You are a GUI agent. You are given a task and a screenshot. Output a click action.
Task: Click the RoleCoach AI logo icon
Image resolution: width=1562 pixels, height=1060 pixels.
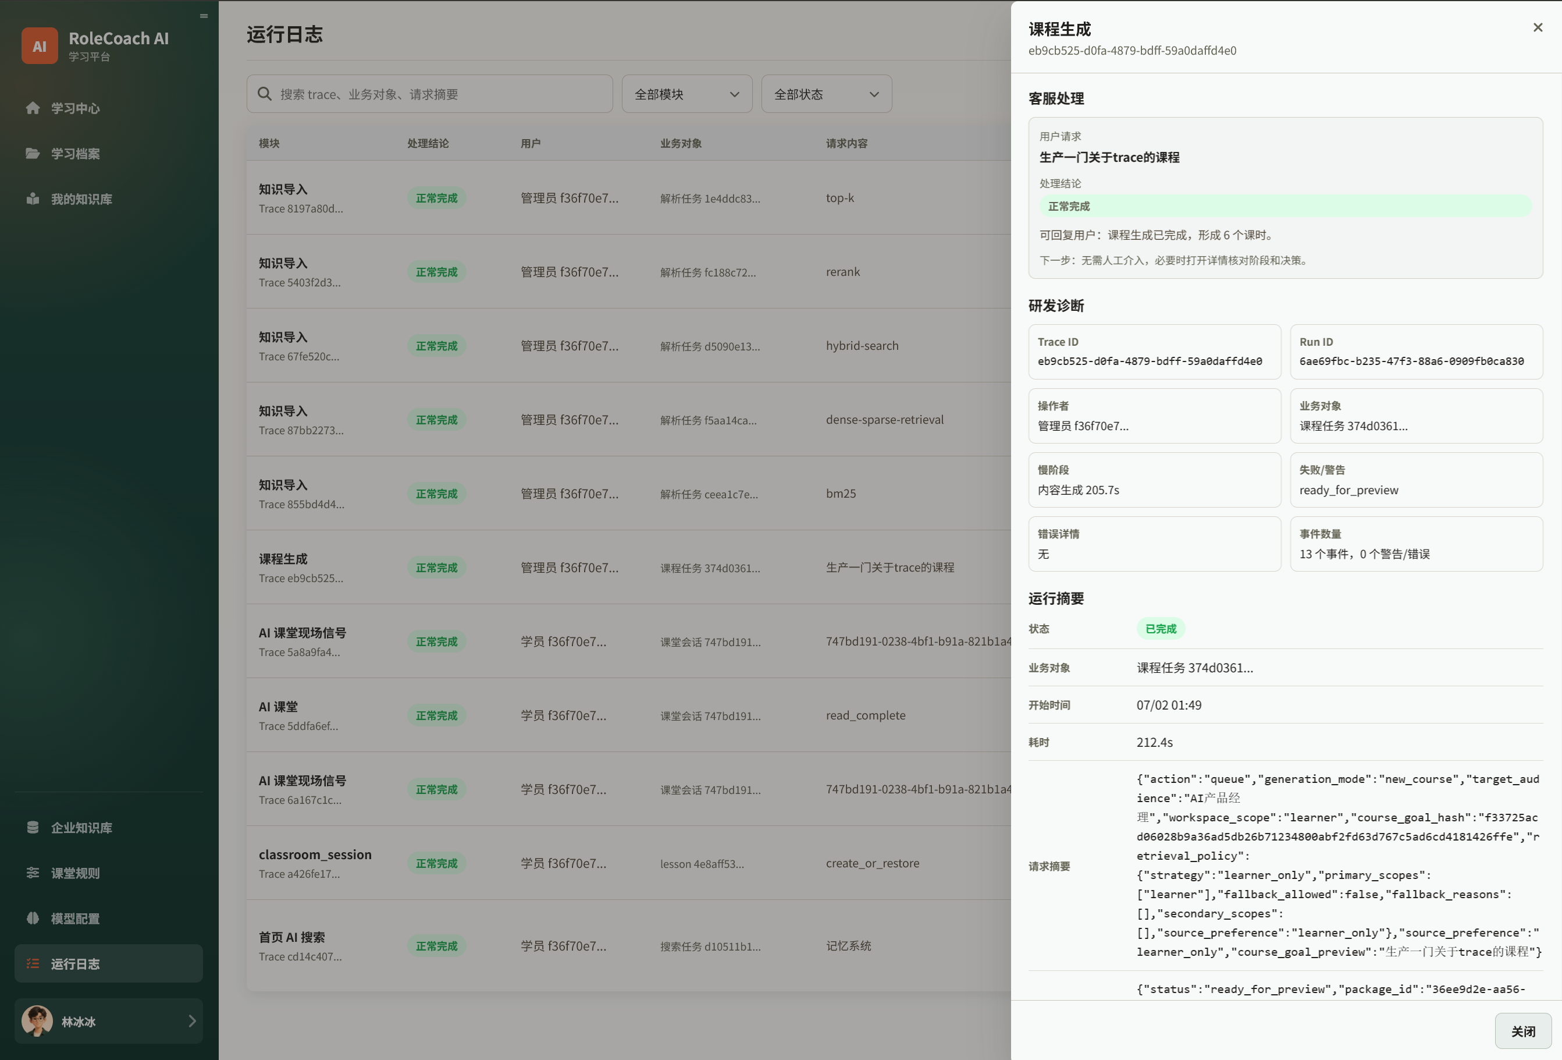click(40, 46)
